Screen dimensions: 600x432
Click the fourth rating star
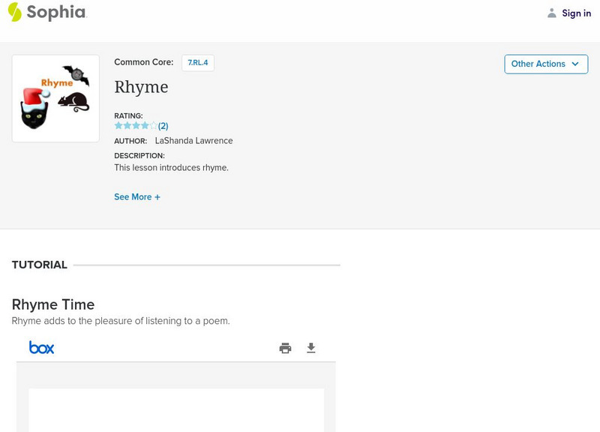pos(145,126)
